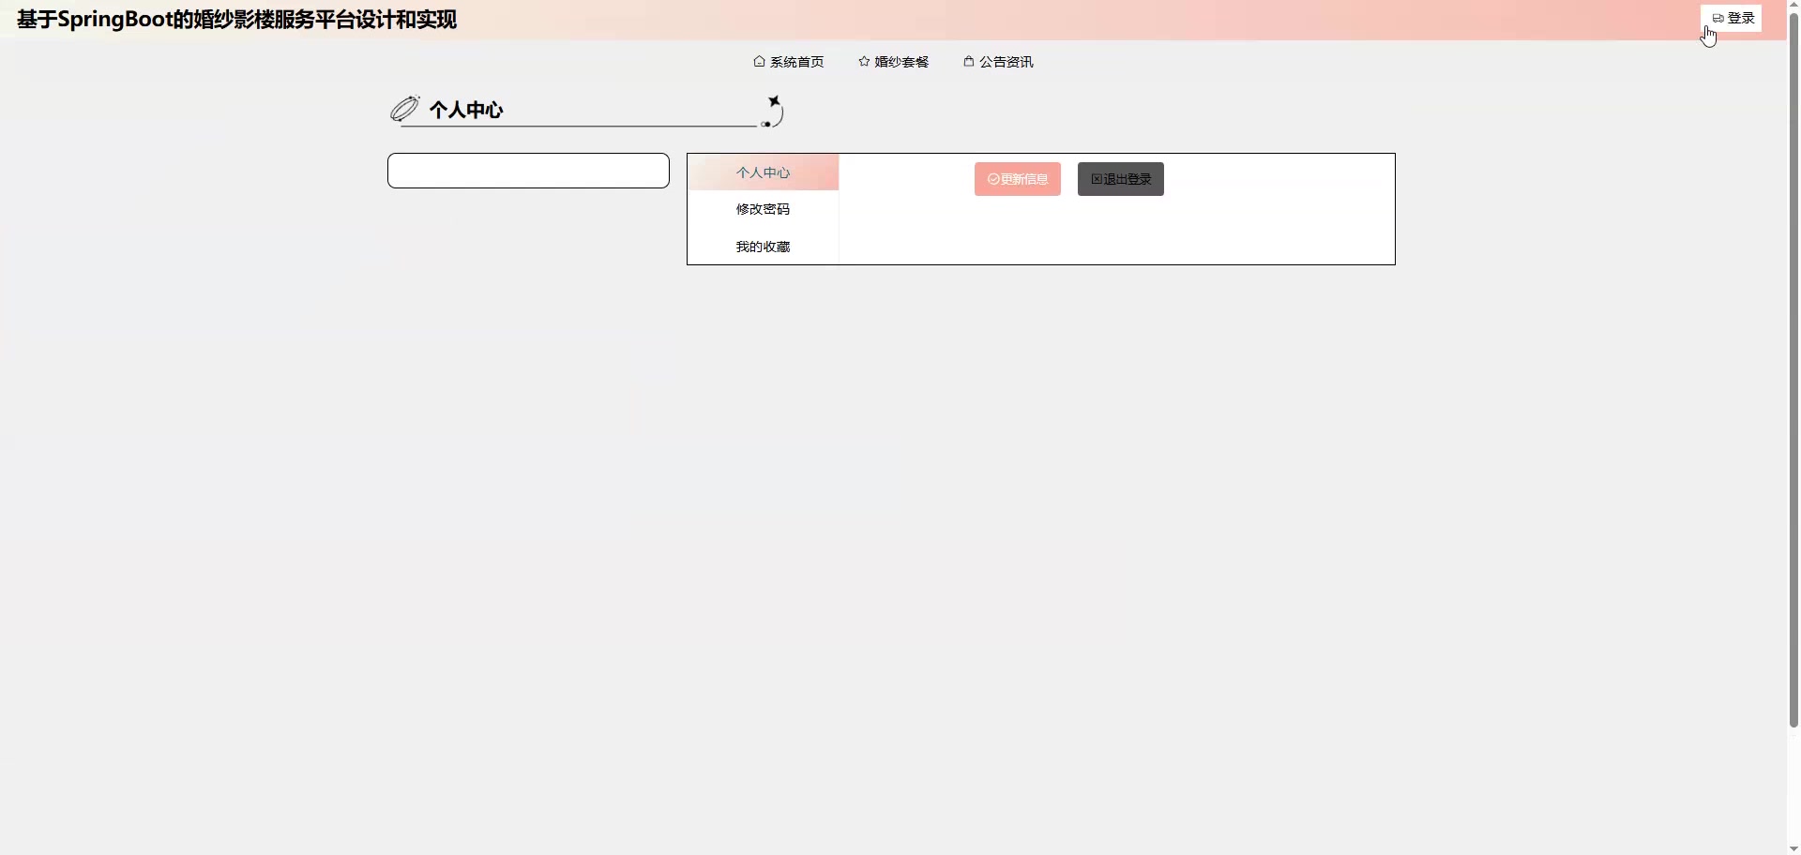Screen dimensions: 1801x855
Task: Click the pencil icon before 个人中心 heading
Action: pos(404,107)
